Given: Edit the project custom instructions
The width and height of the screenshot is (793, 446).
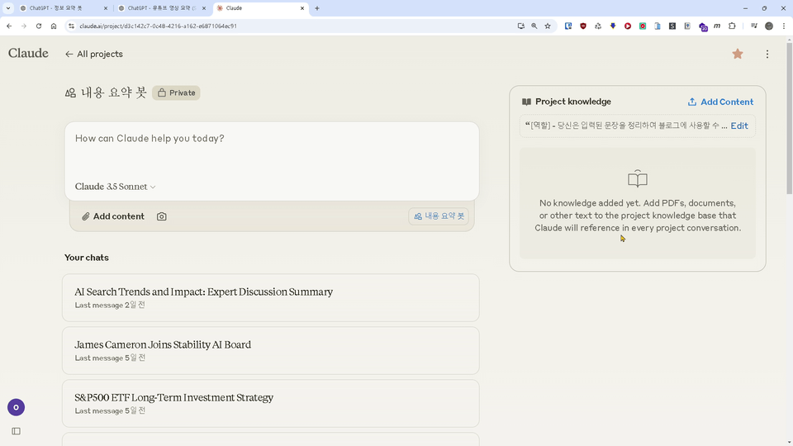Looking at the screenshot, I should point(738,126).
